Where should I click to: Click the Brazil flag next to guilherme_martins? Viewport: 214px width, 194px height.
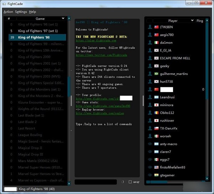click(157, 74)
